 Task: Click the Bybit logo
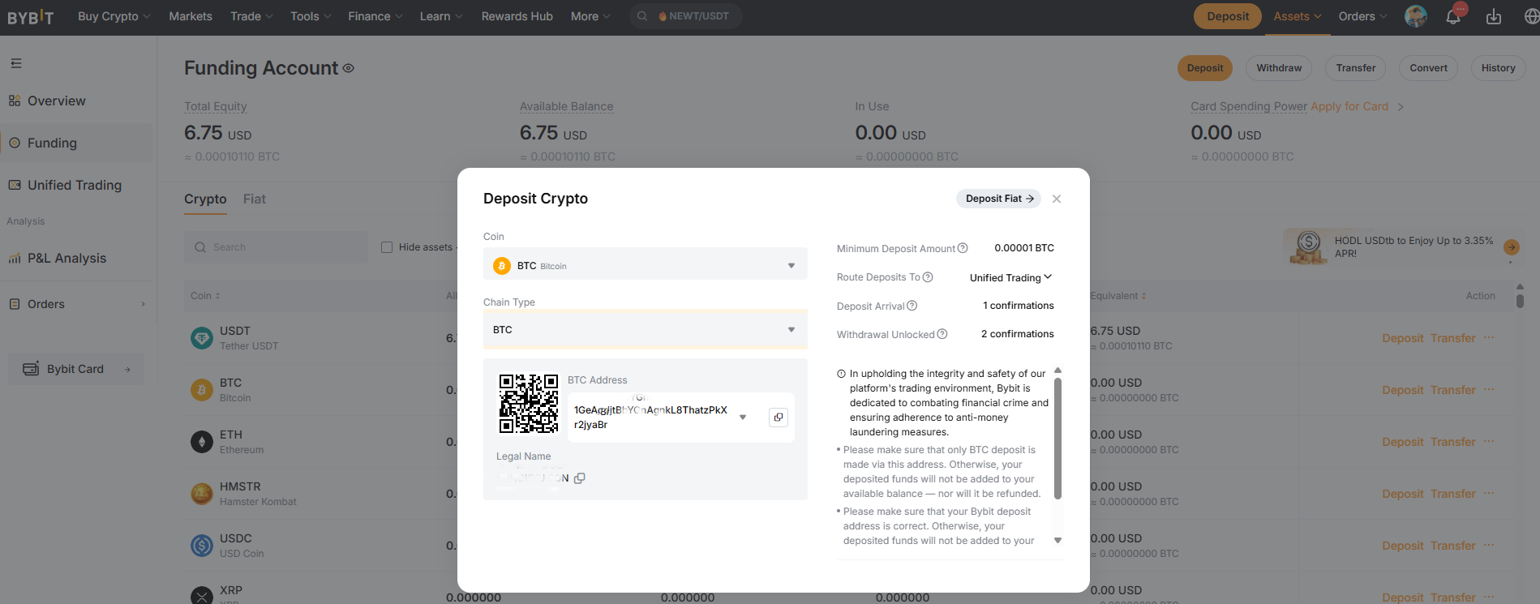pos(31,16)
